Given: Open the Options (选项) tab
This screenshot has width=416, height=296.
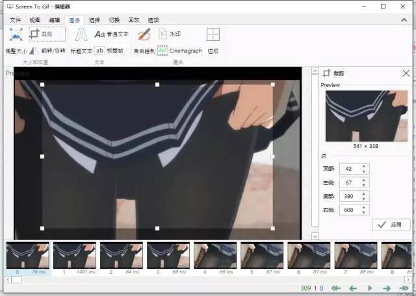Looking at the screenshot, I should (x=153, y=20).
